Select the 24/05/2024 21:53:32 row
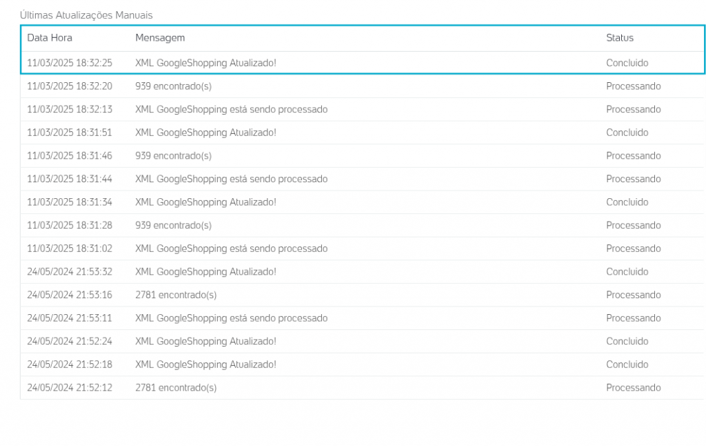 363,272
